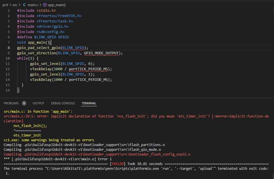Click the app_main symbol cube icon

[x=45, y=5]
